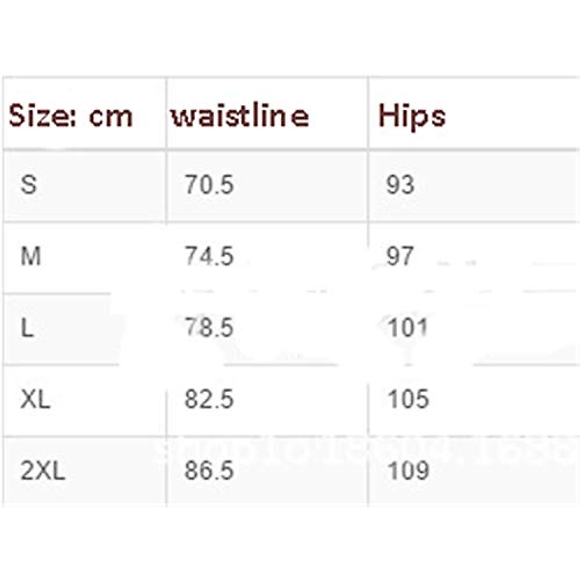580x580 pixels.
Task: Click the 'S' size row label
Action: 29,184
